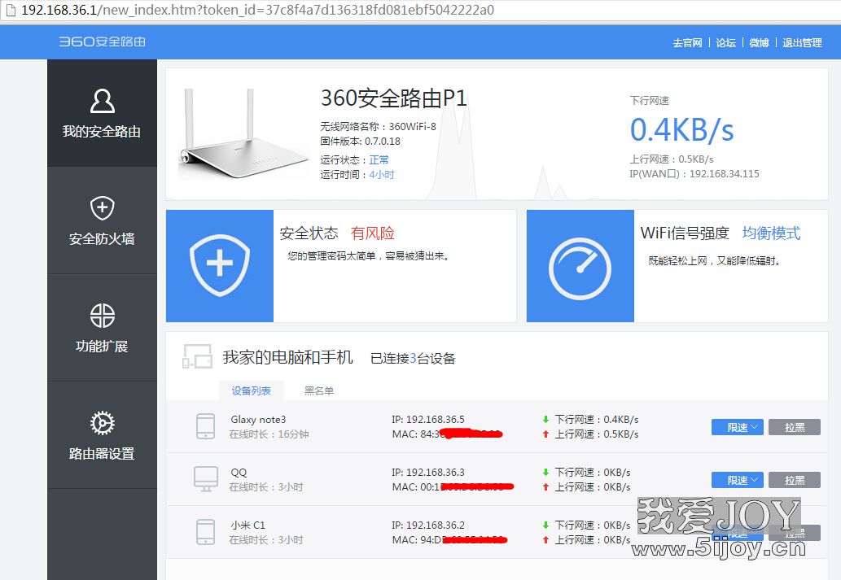Click the 已连接3台设备 text
The width and height of the screenshot is (841, 580).
413,358
